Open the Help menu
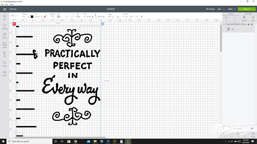Image resolution: width=257 pixels, height=144 pixels. coord(11,4)
